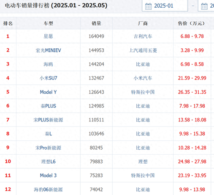Click the 排名 column header
The width and height of the screenshot is (214, 195).
coord(8,23)
